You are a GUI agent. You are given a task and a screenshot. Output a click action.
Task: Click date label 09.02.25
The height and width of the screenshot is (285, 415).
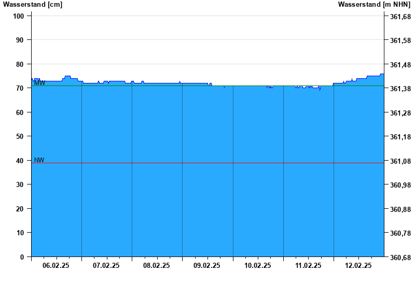(x=206, y=265)
